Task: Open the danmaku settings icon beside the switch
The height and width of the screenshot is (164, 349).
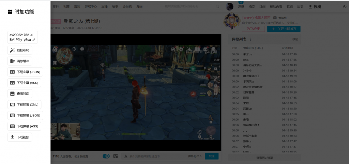Action: [x=116, y=156]
